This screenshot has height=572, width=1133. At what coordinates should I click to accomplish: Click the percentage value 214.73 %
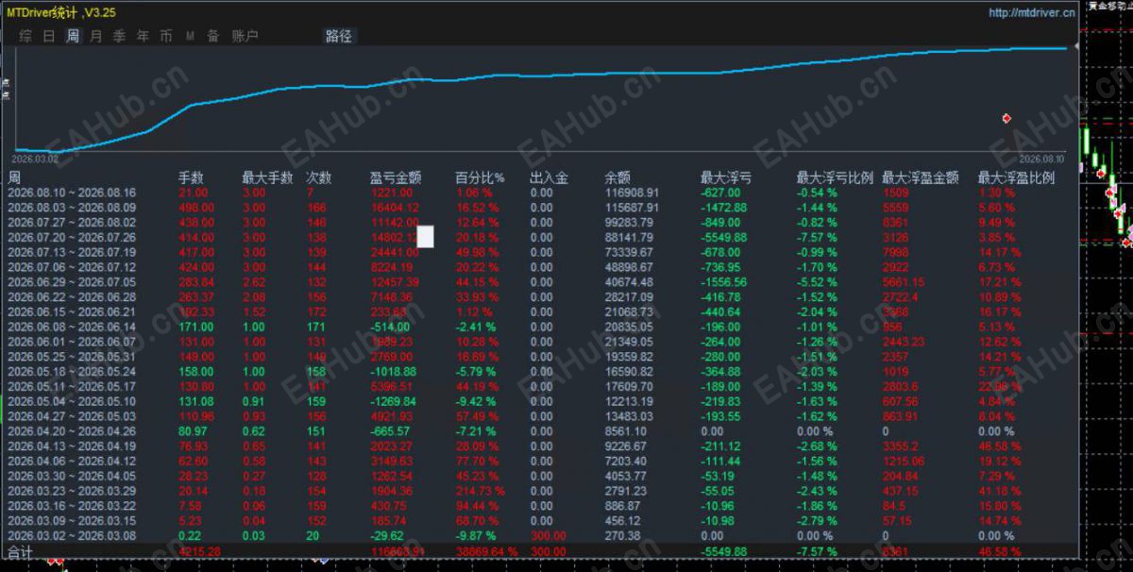coord(479,491)
